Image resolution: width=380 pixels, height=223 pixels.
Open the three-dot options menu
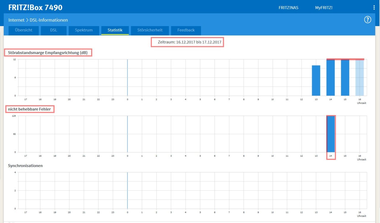(374, 8)
